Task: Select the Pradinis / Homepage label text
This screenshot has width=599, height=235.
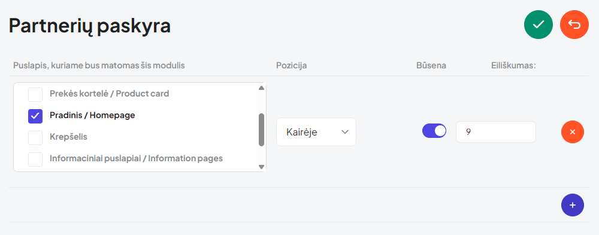Action: point(92,115)
